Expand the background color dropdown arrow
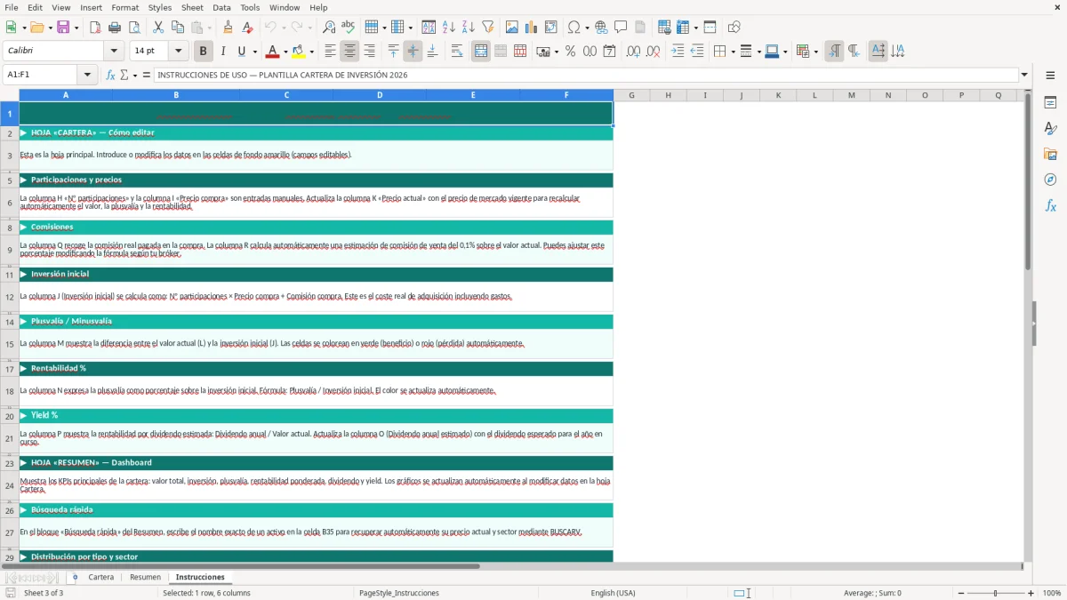The width and height of the screenshot is (1067, 600). pos(311,52)
